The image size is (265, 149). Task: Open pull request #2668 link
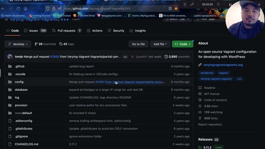coord(55,57)
